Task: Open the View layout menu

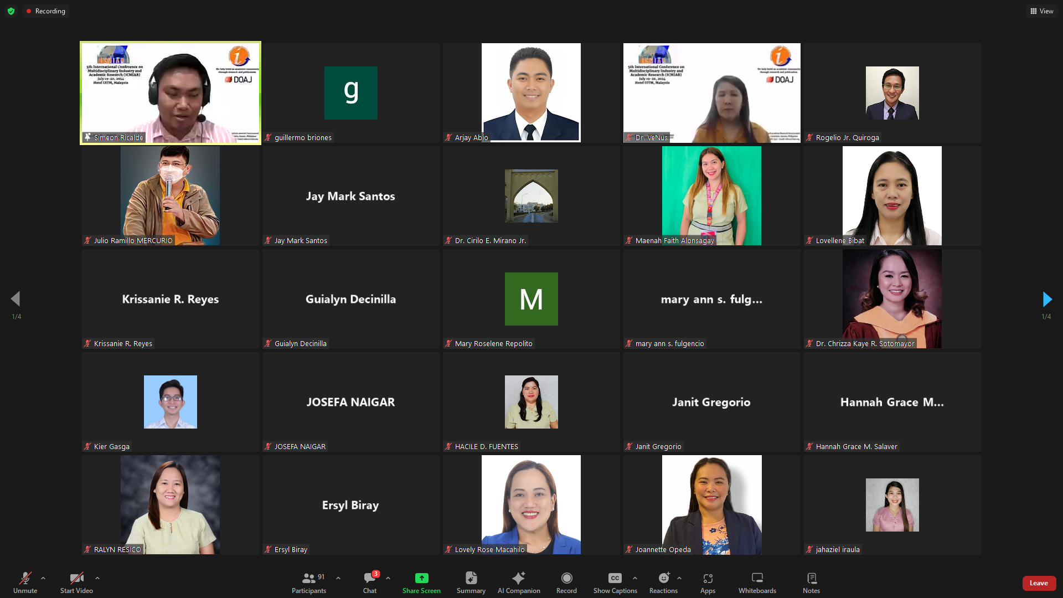Action: (x=1041, y=11)
